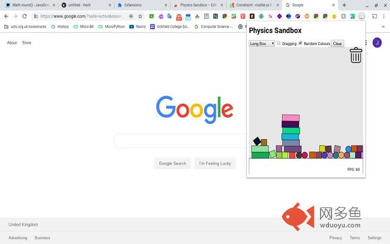The width and height of the screenshot is (390, 244).
Task: Open the Store link
Action: 27,43
